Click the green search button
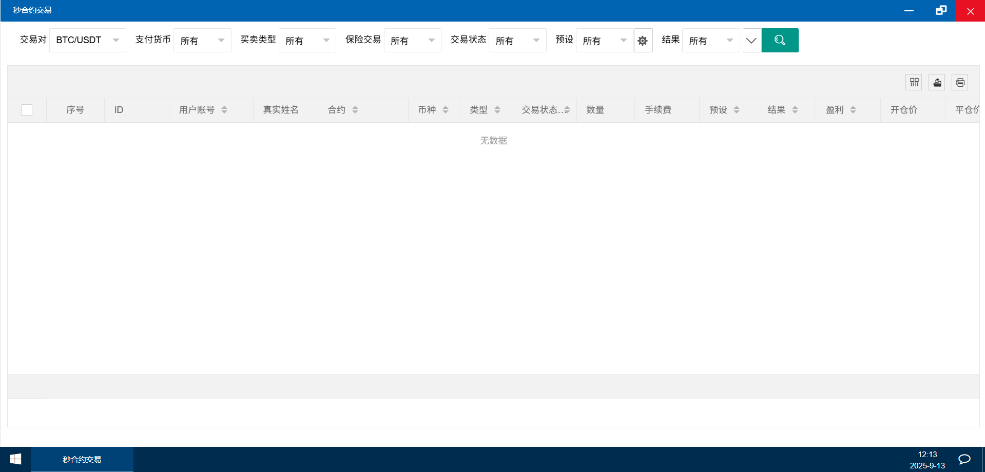This screenshot has height=472, width=985. 780,40
